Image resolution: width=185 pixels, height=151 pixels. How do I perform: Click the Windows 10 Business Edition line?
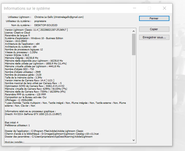34,38
